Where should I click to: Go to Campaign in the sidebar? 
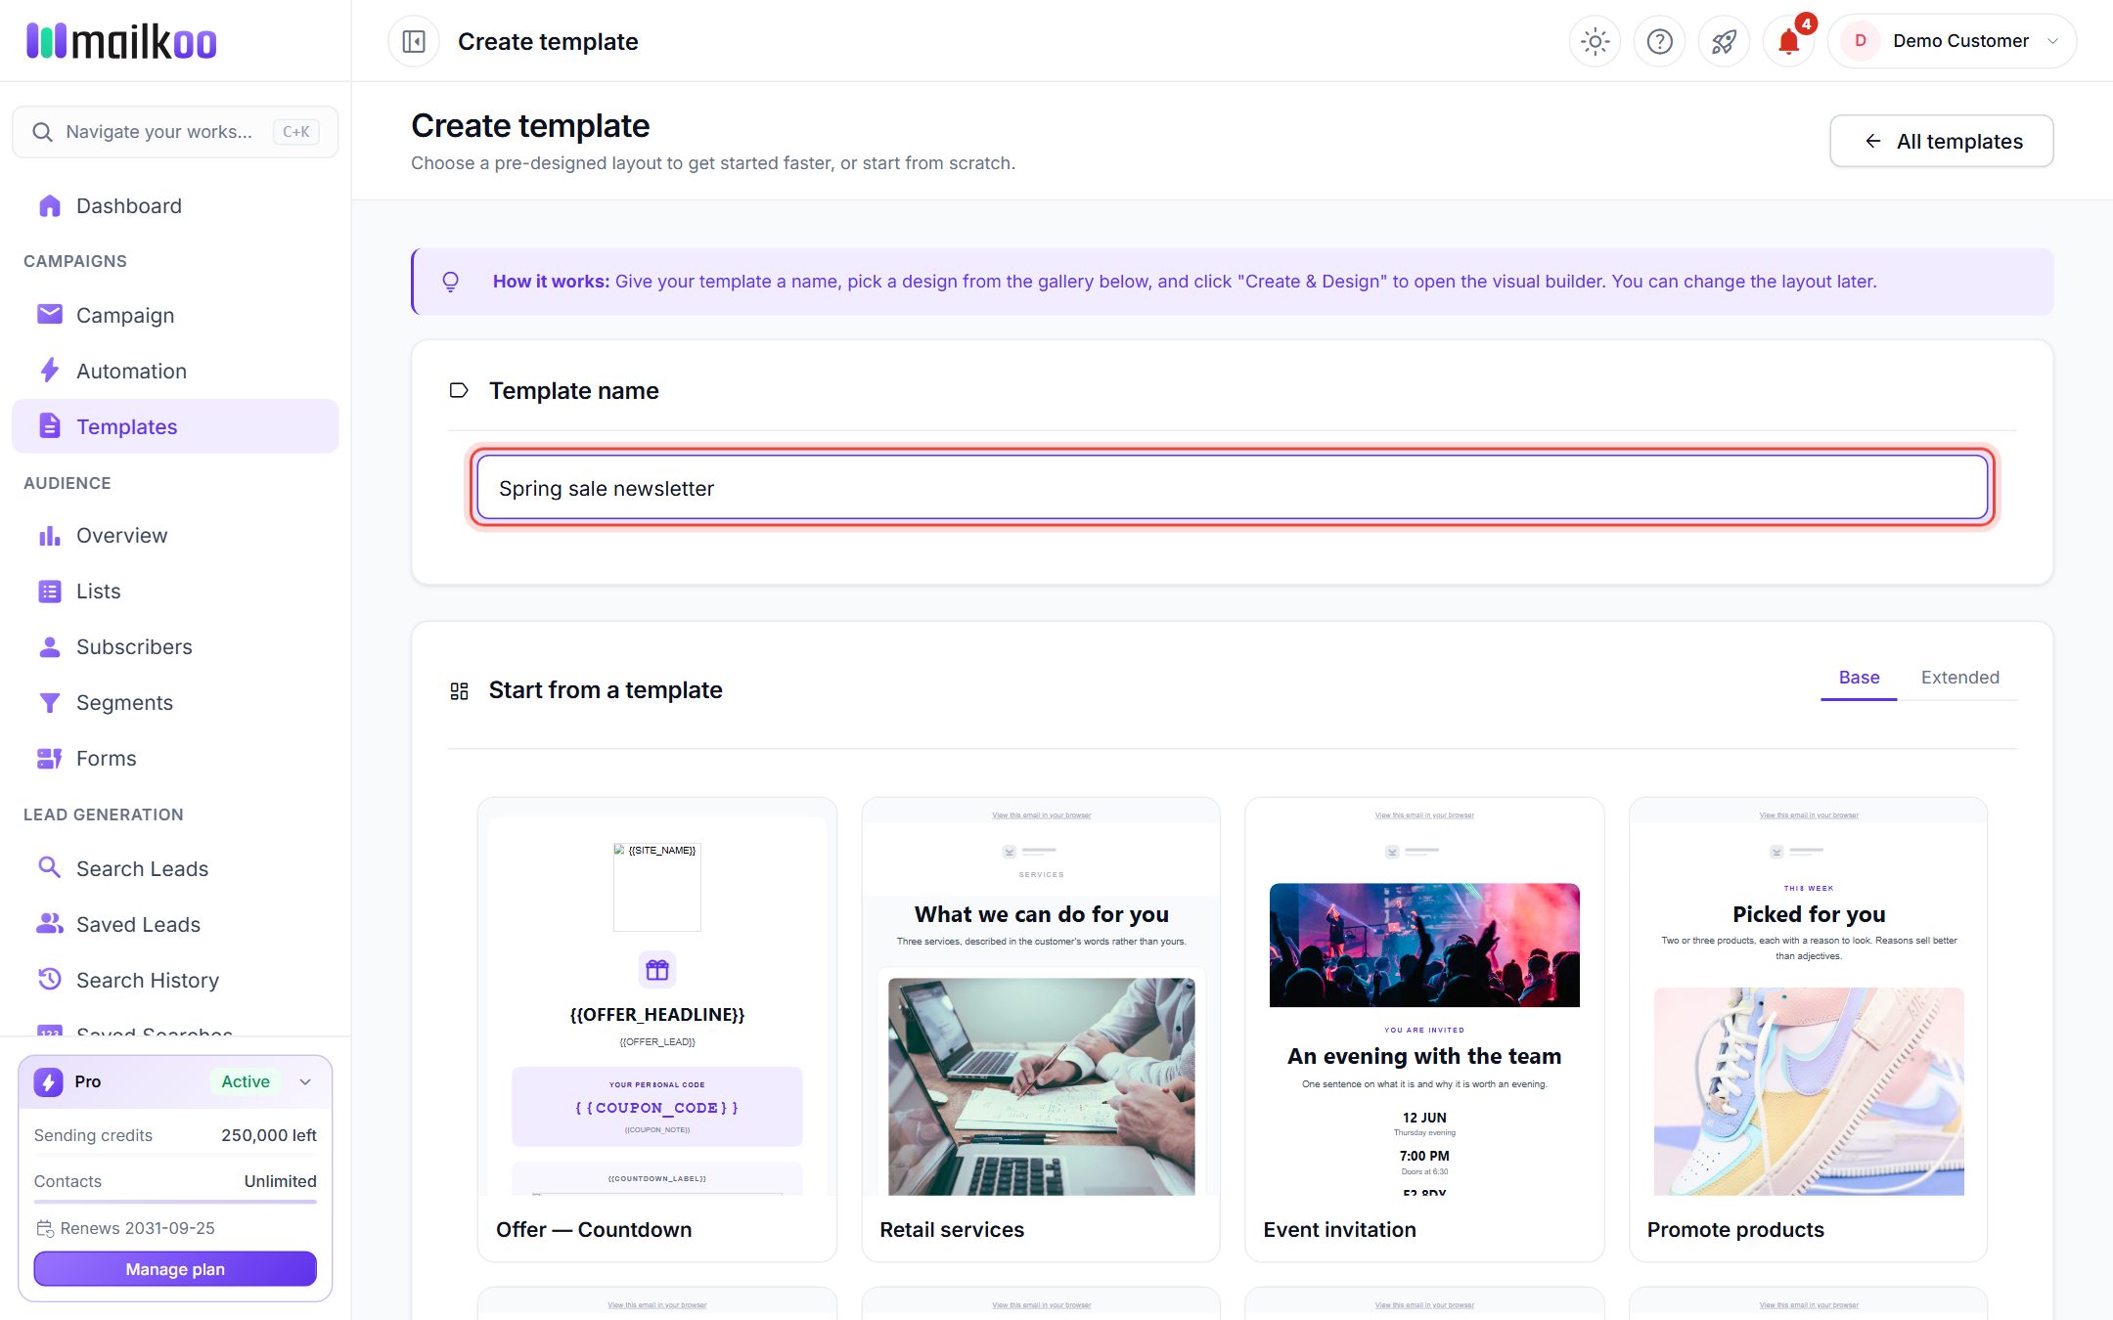[175, 315]
